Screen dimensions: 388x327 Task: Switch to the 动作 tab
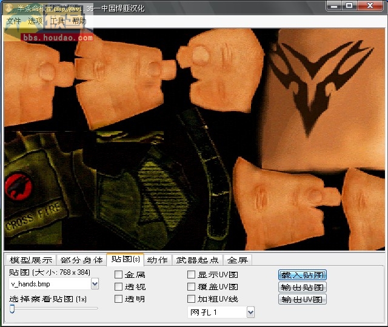(x=158, y=260)
